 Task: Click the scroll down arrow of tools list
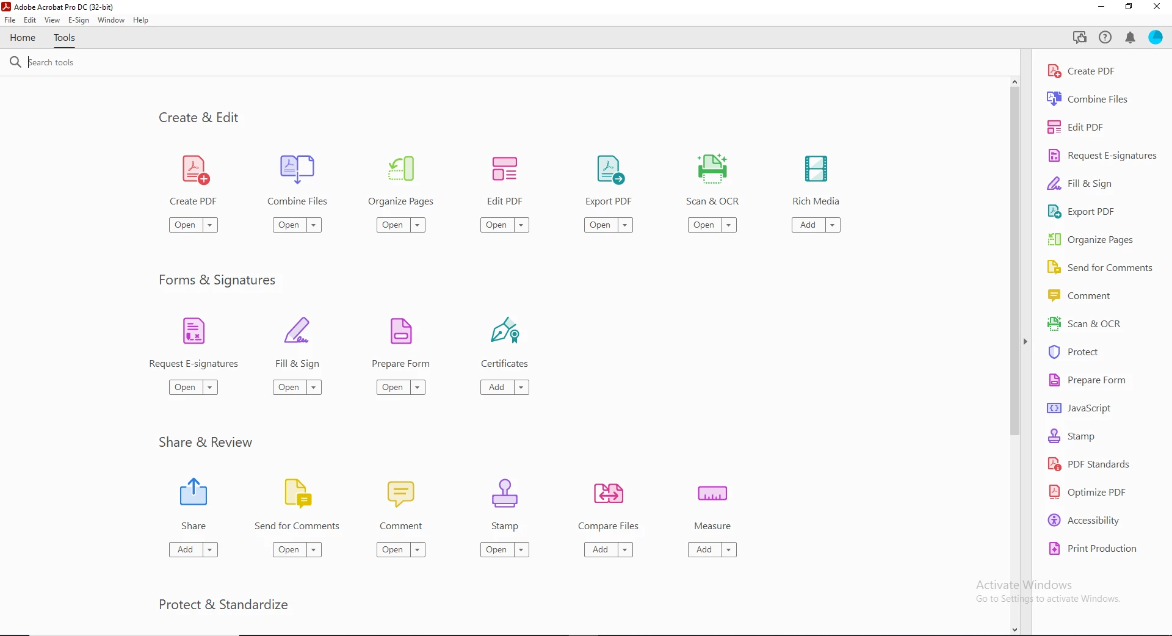(x=1015, y=630)
